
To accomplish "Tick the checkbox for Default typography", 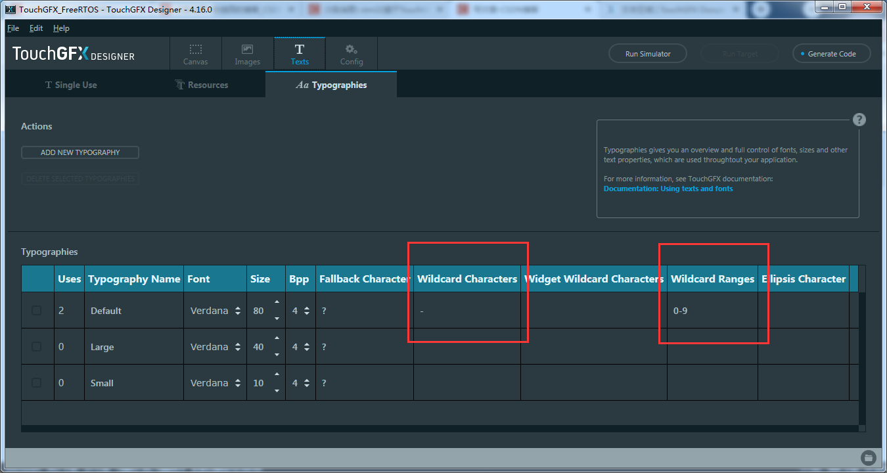I will coord(37,311).
